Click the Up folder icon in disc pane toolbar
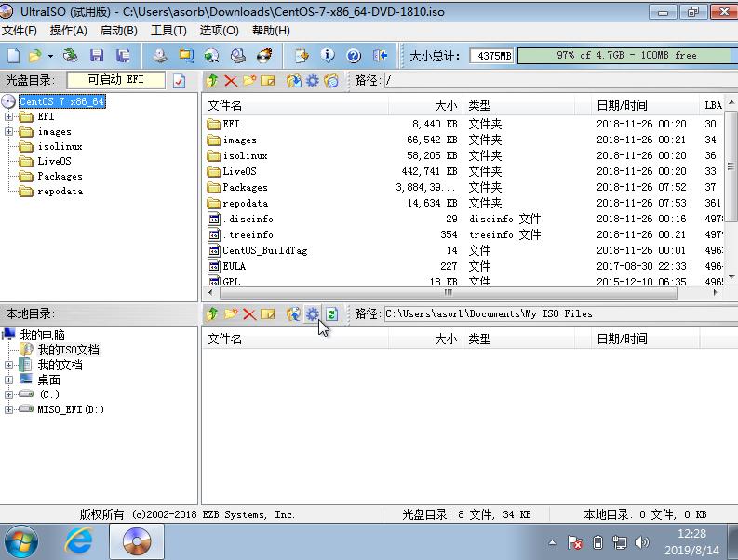This screenshot has height=560, width=738. [x=212, y=81]
